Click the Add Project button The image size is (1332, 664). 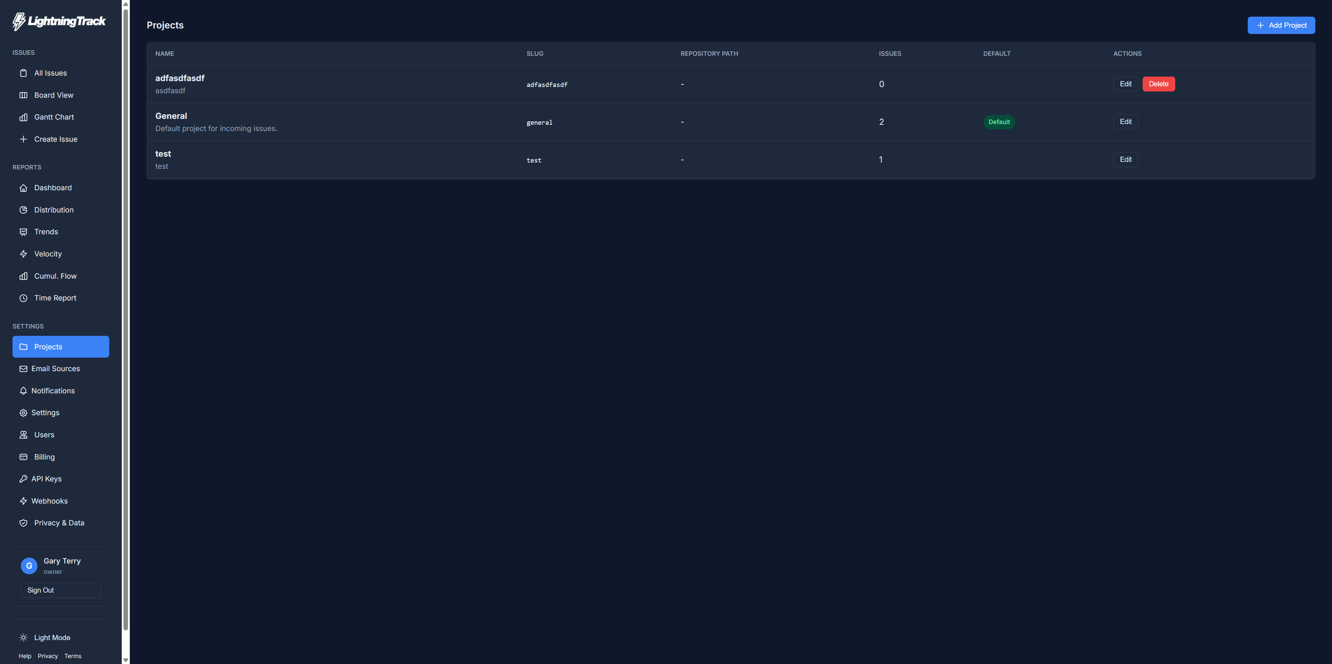click(1281, 25)
